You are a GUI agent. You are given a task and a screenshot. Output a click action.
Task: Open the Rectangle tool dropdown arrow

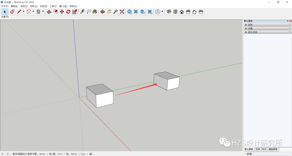pos(43,12)
